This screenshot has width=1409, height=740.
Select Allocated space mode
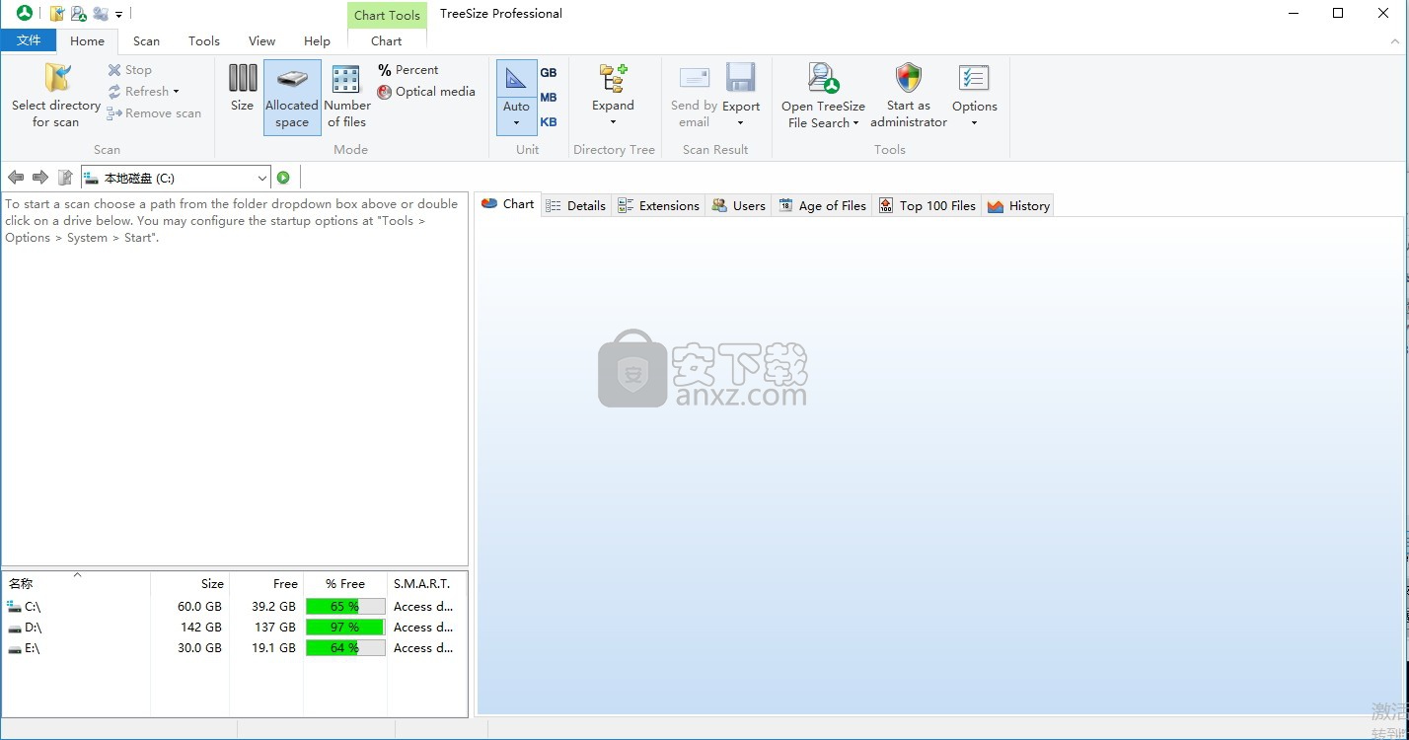[292, 97]
